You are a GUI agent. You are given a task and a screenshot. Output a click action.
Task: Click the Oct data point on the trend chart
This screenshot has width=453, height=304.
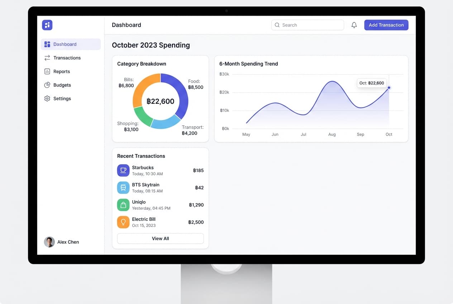pos(388,87)
